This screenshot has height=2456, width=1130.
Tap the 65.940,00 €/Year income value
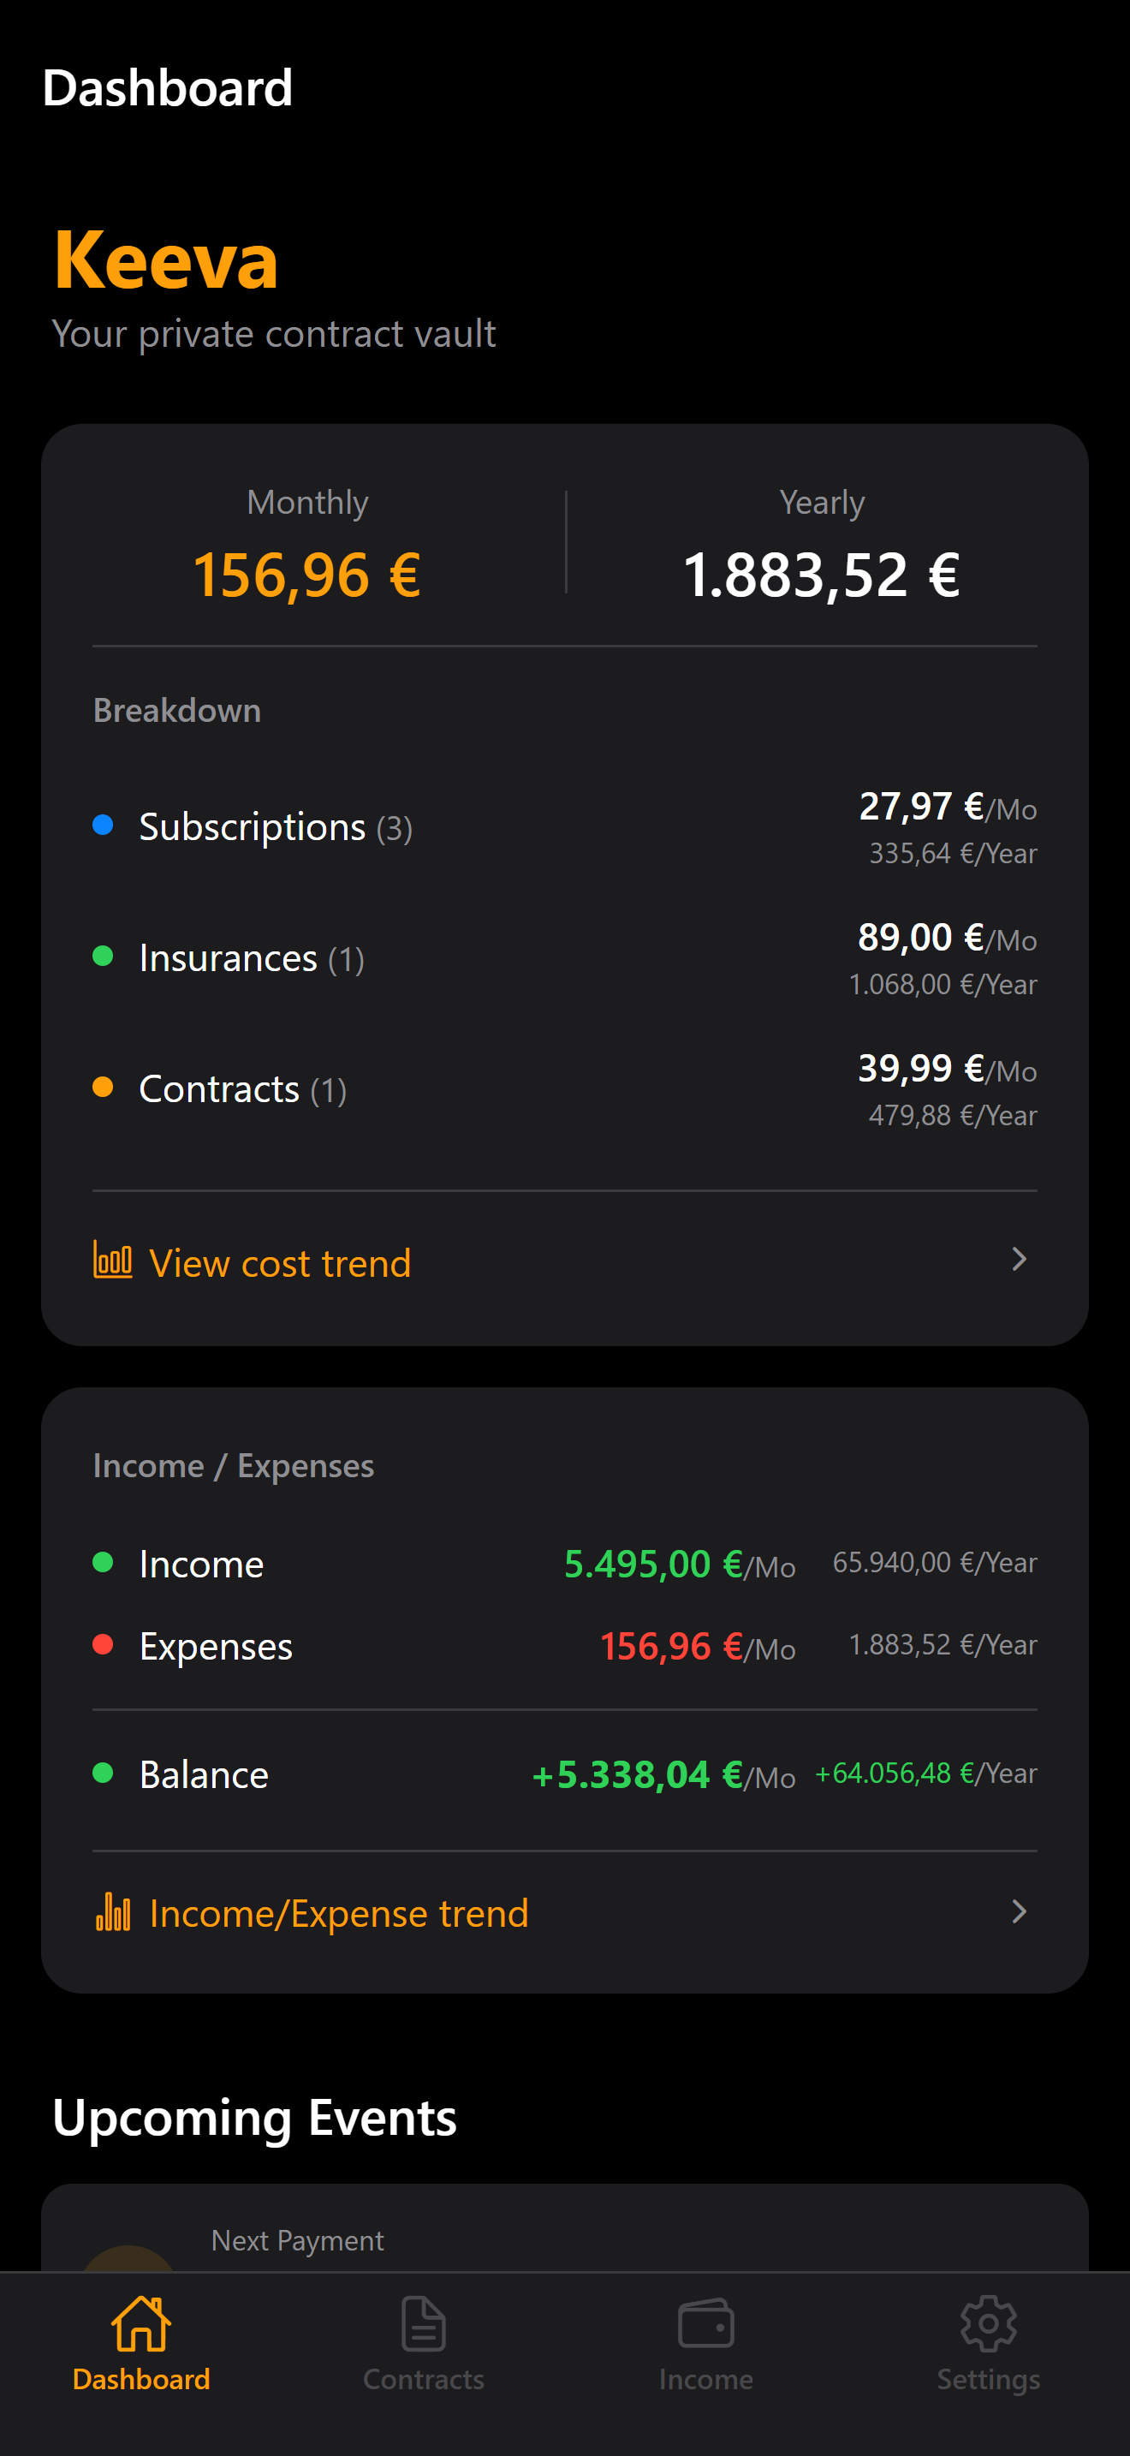[935, 1563]
